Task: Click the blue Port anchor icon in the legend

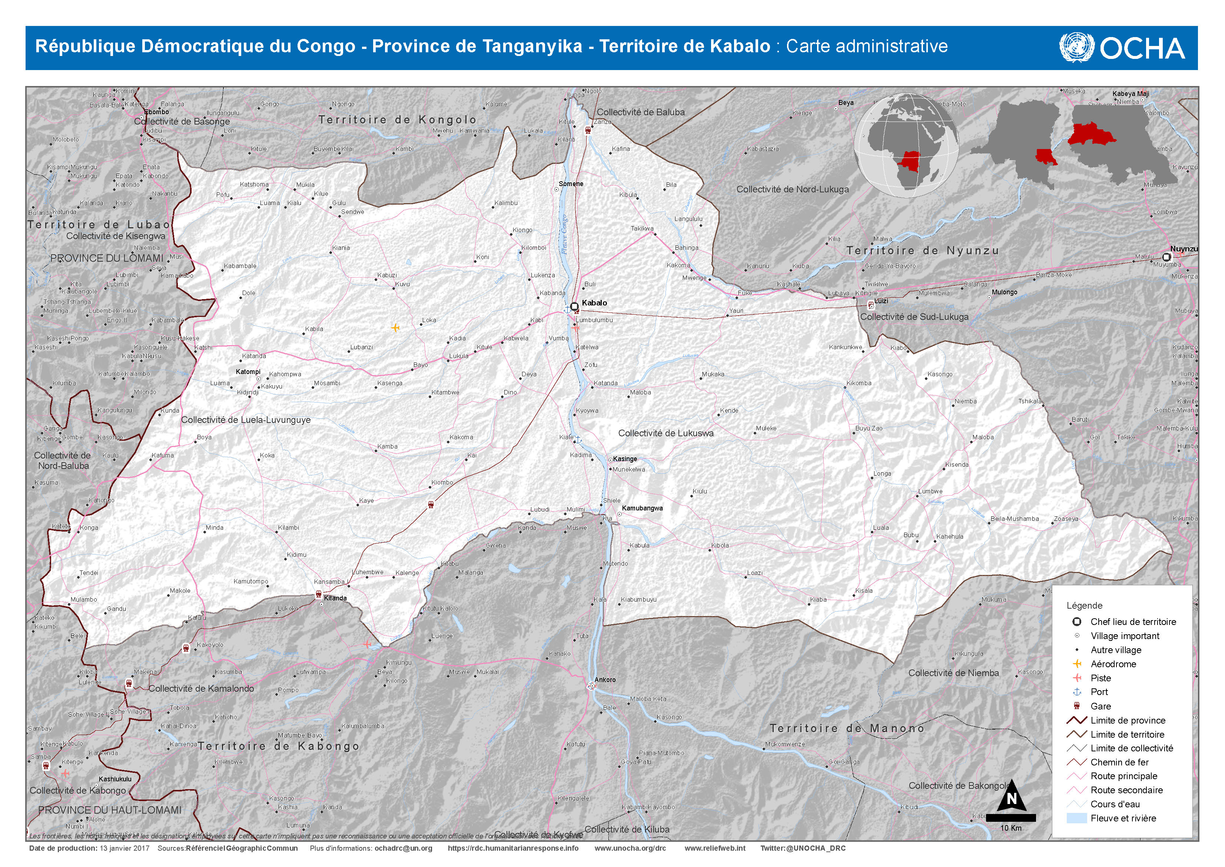Action: pos(1077,691)
